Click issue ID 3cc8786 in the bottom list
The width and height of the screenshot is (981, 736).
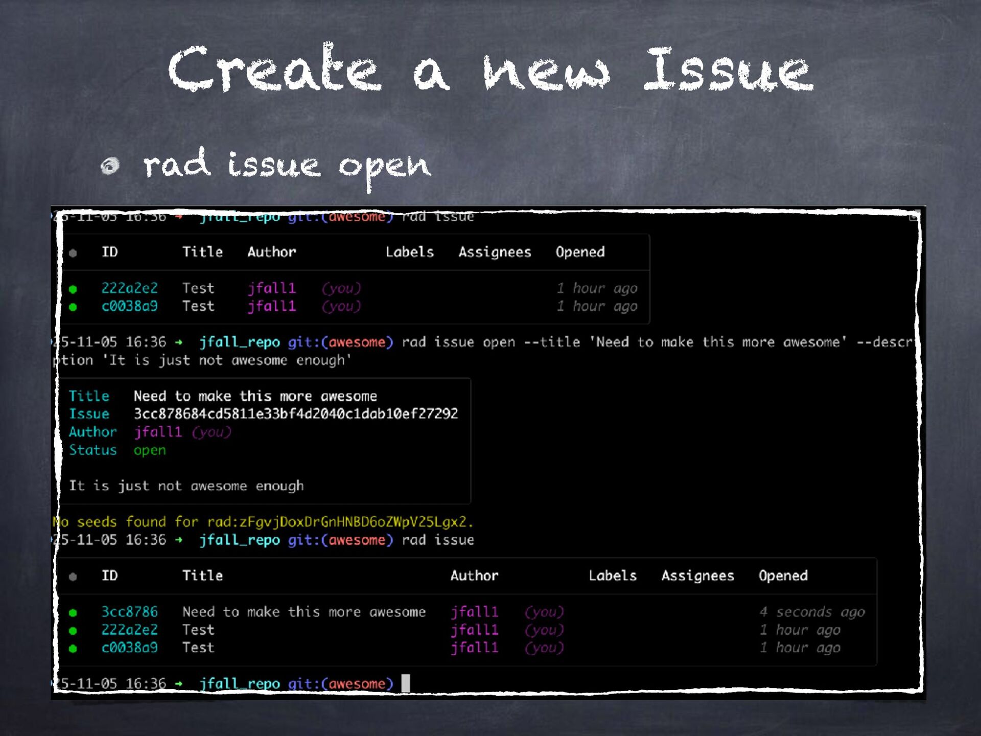[x=129, y=612]
